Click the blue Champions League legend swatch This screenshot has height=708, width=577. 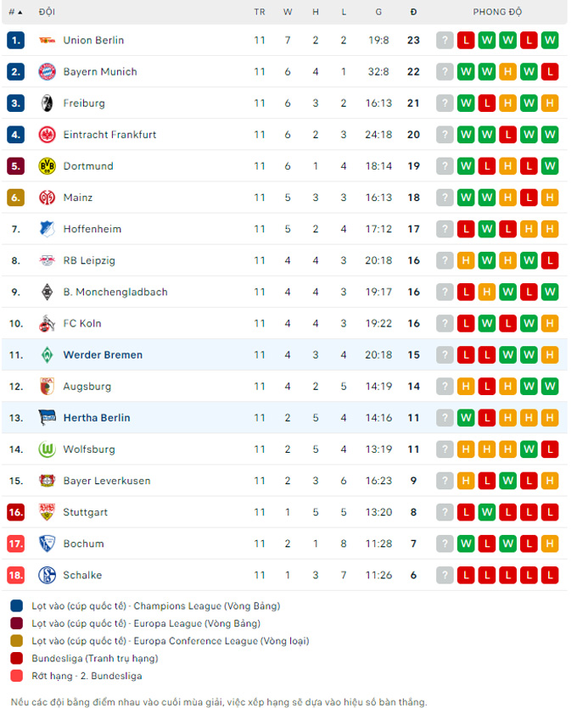click(x=17, y=606)
